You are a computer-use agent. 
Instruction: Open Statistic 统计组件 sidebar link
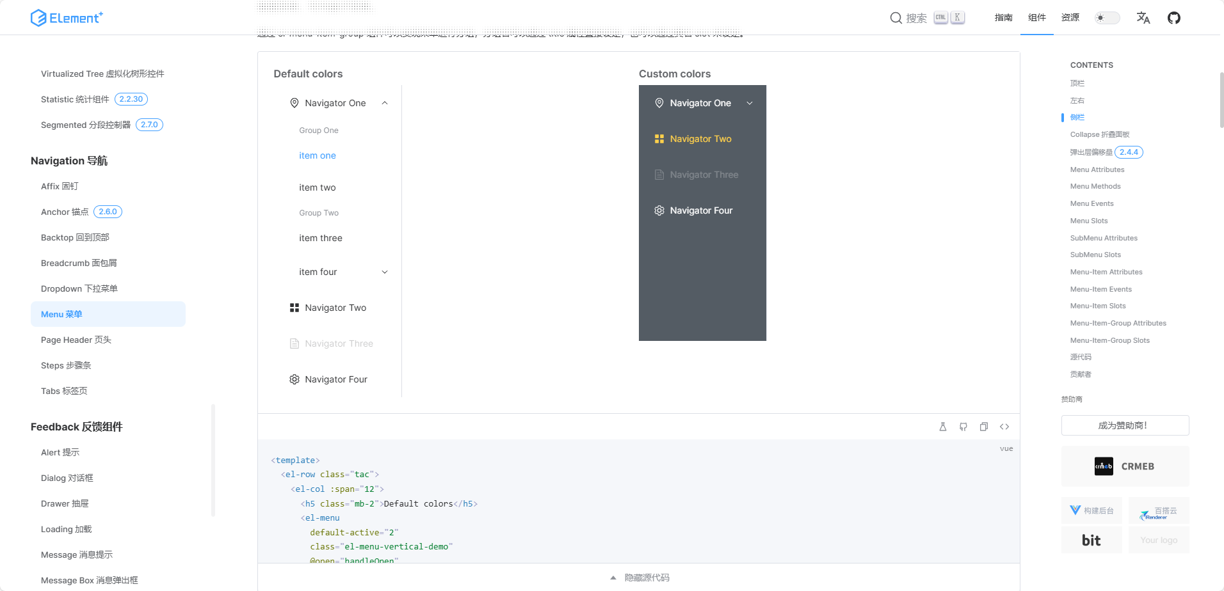click(75, 99)
